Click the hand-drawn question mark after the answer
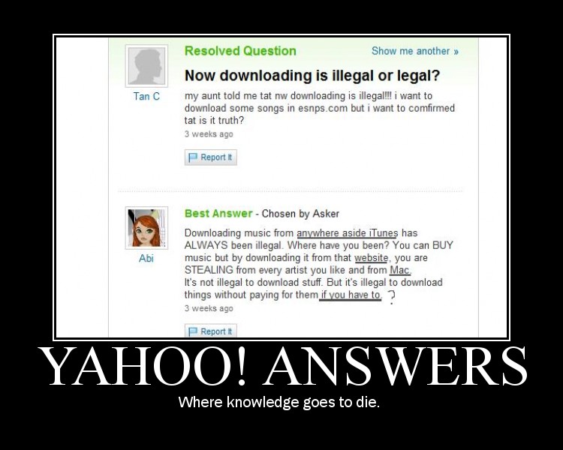The image size is (563, 450). click(392, 298)
